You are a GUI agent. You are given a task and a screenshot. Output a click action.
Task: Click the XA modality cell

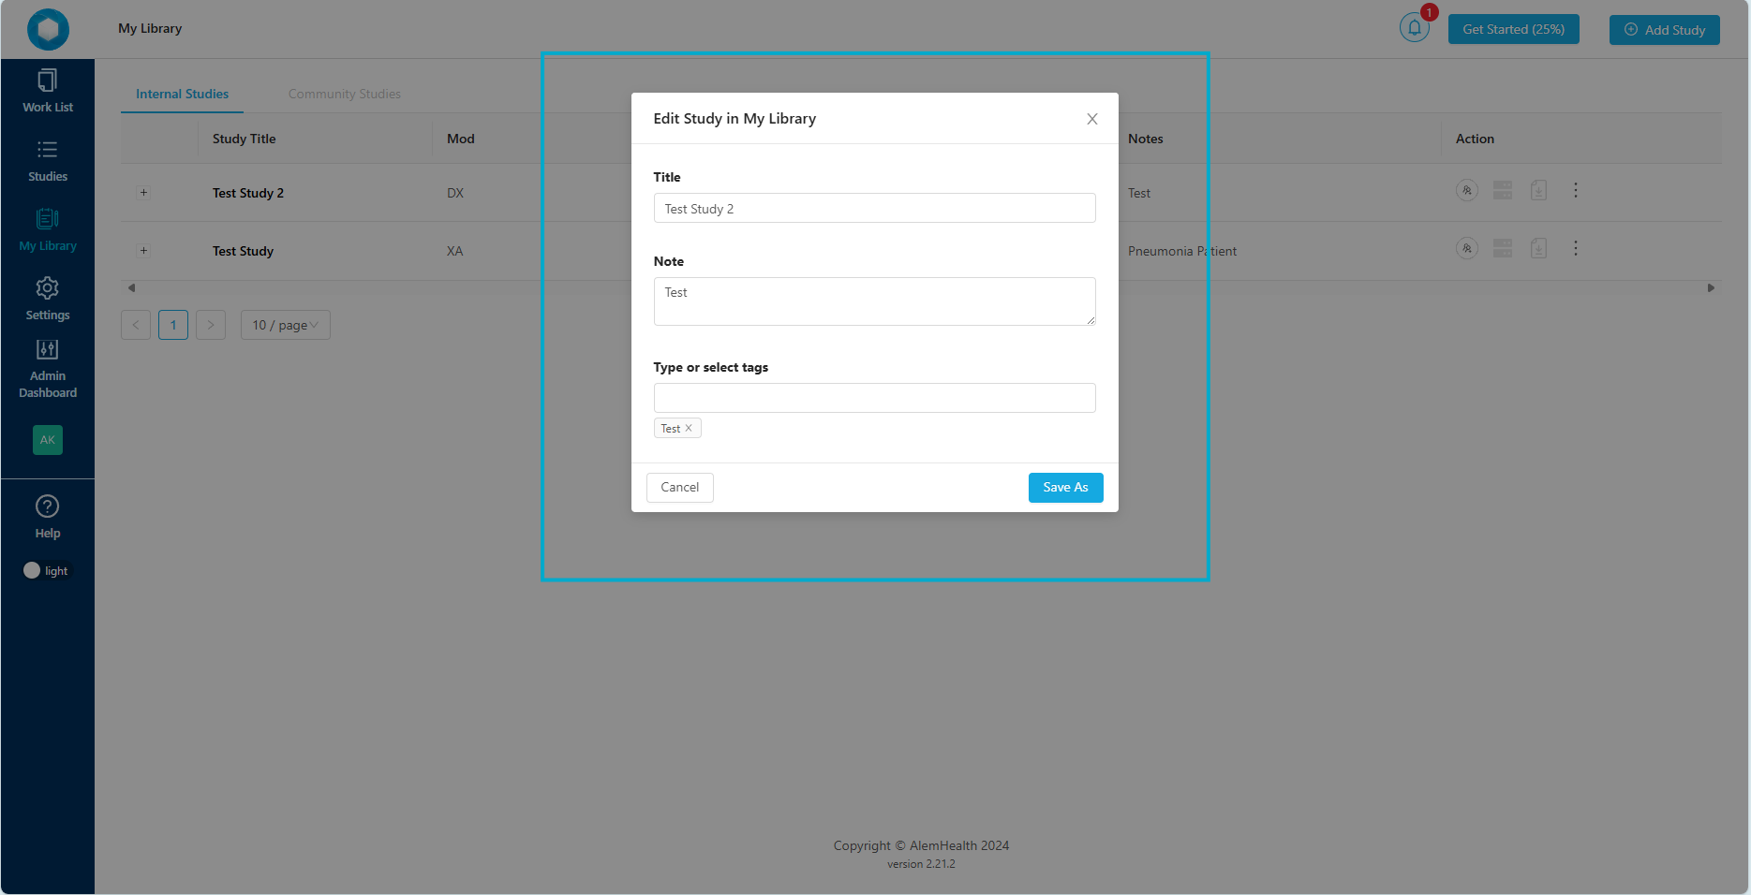[455, 251]
